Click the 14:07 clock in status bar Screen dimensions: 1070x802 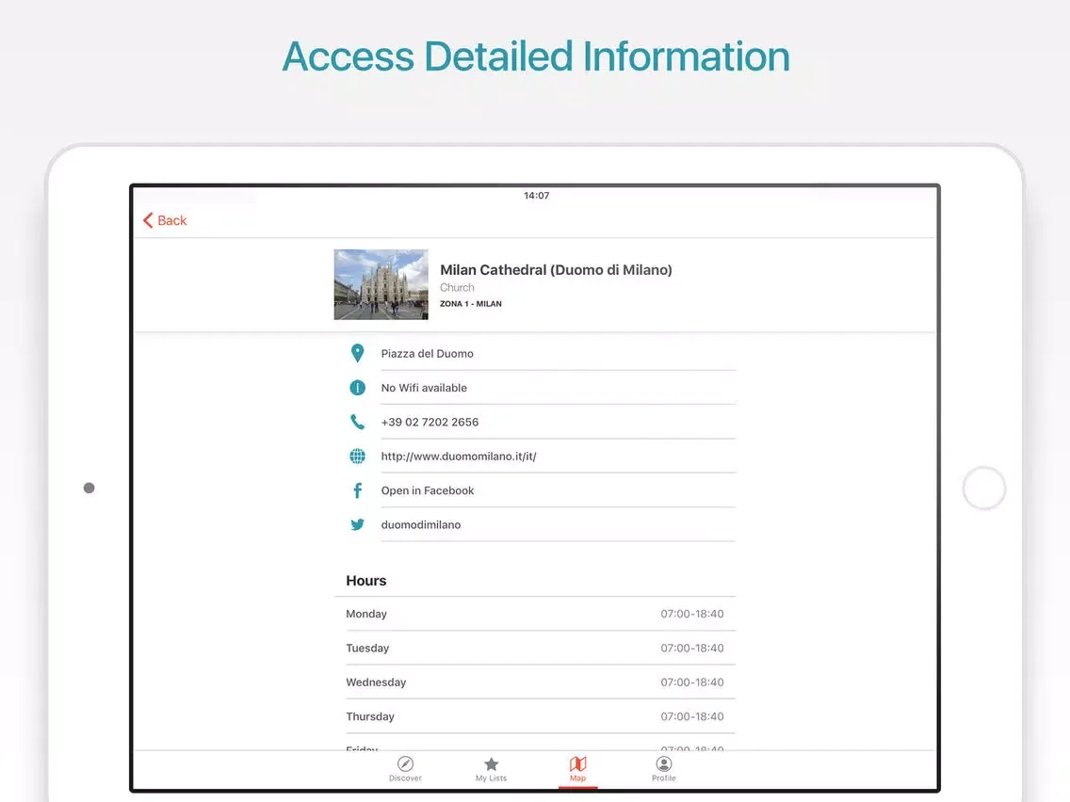tap(536, 196)
